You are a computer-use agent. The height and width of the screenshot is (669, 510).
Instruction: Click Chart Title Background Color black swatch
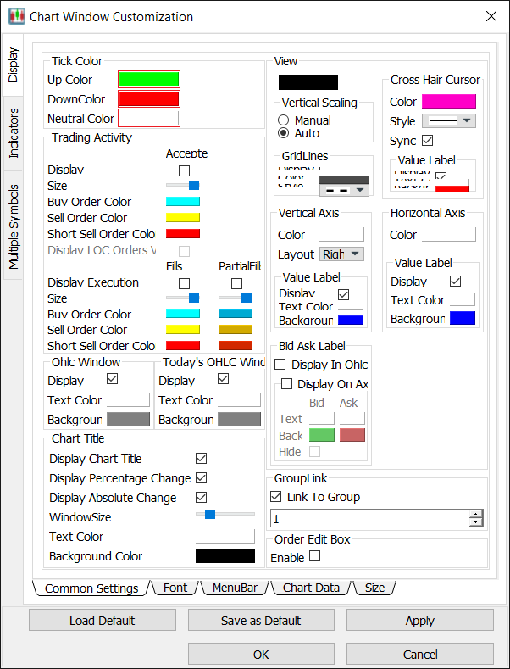click(x=225, y=556)
